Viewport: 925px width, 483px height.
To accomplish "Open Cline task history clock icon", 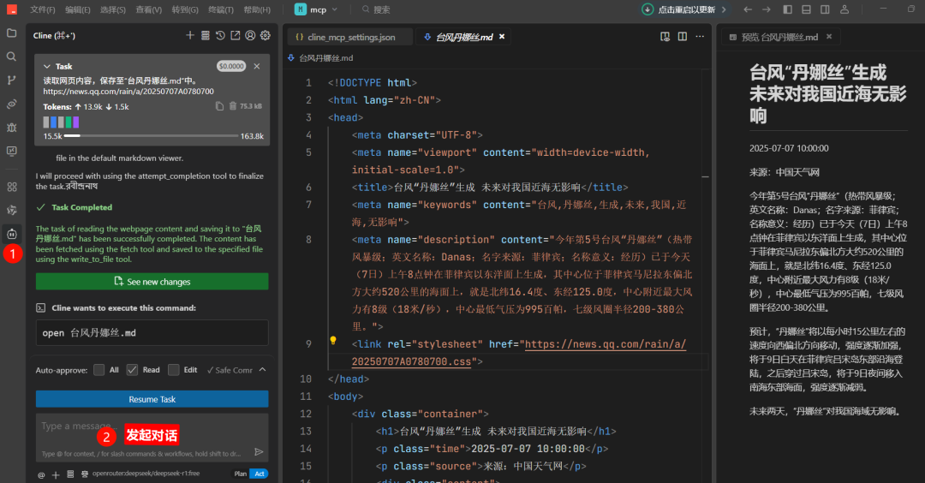I will [220, 36].
